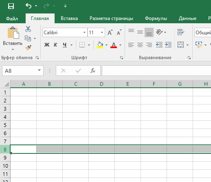Switch to the Вставка ribbon tab
The image size is (211, 182).
click(x=69, y=18)
